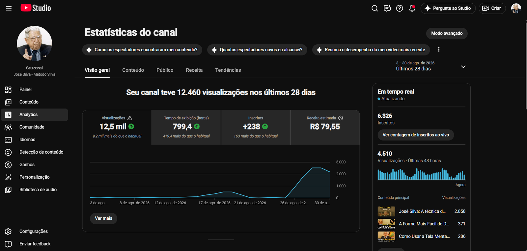The image size is (527, 251).
Task: Click the Ganhos dollar icon
Action: point(8,165)
